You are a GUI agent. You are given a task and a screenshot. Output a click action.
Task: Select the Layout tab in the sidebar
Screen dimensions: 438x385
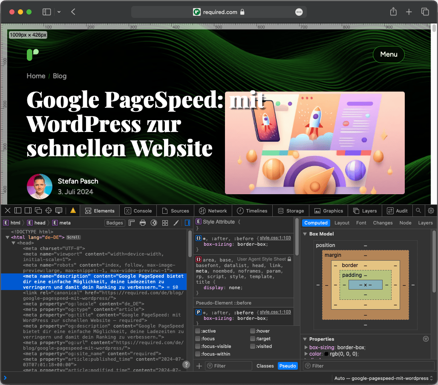[342, 223]
